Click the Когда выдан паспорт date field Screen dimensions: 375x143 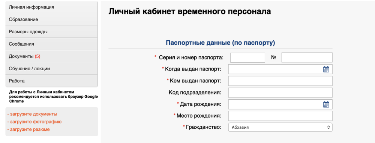click(x=280, y=69)
